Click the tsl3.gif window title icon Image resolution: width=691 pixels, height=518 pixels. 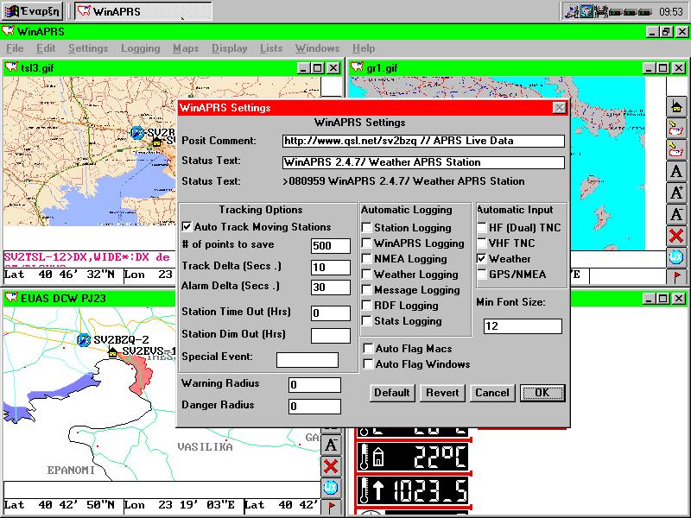click(11, 68)
